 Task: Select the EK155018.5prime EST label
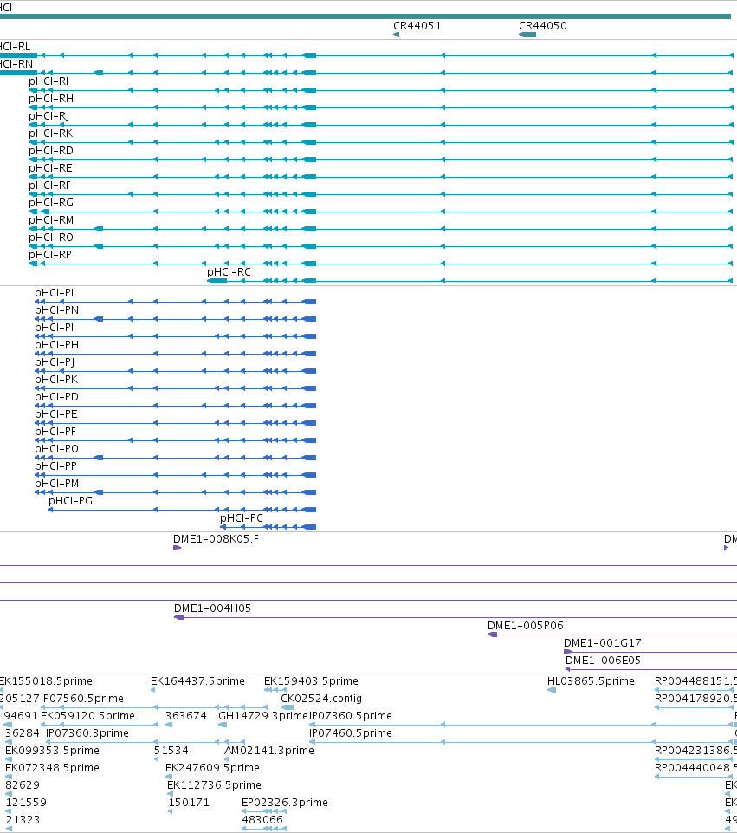(x=46, y=681)
